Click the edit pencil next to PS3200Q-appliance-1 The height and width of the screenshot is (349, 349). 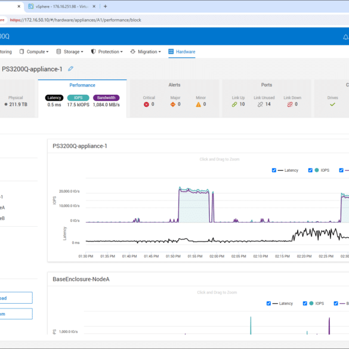tap(70, 69)
